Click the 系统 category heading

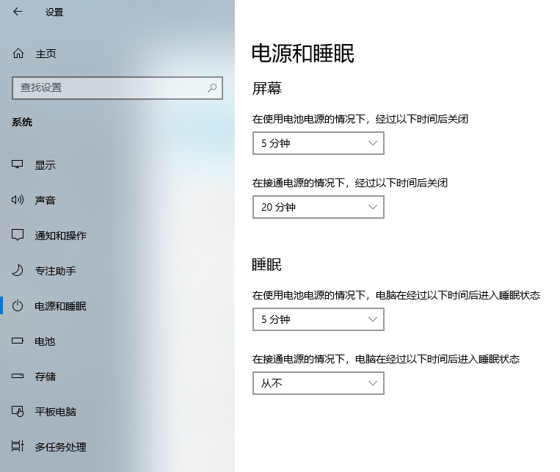click(22, 122)
